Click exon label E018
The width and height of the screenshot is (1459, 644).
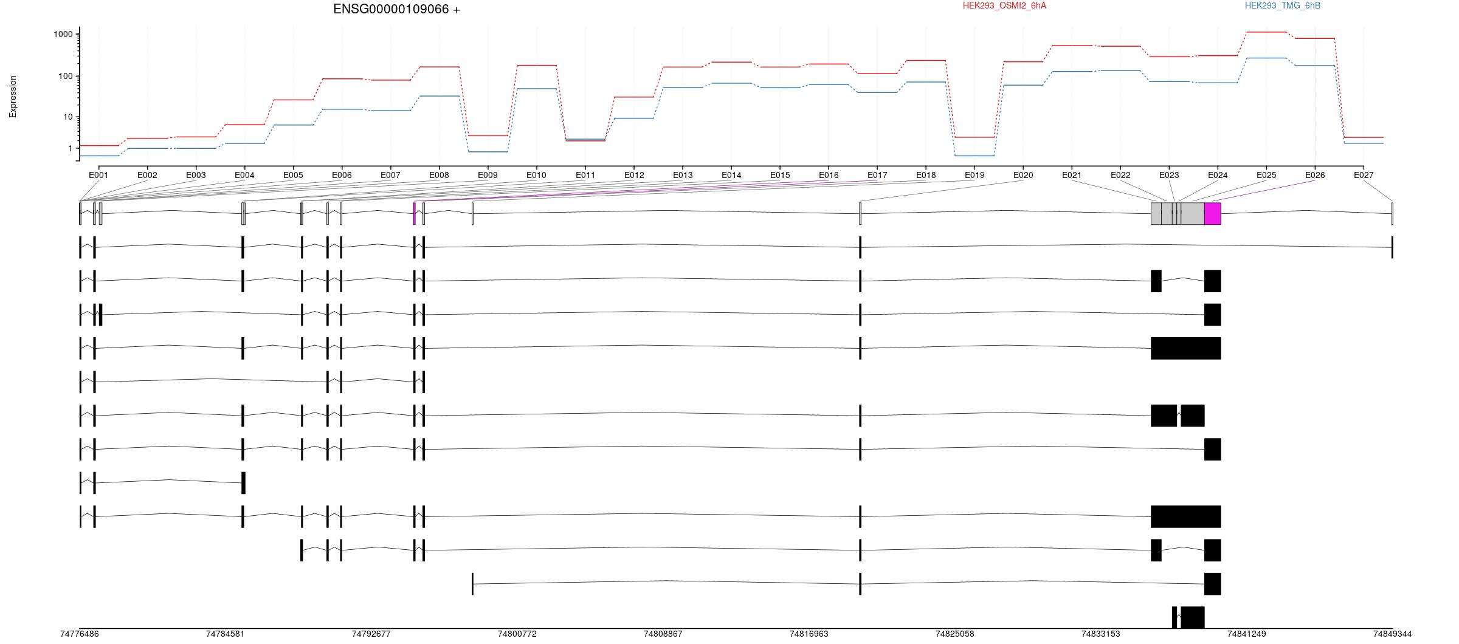click(926, 175)
